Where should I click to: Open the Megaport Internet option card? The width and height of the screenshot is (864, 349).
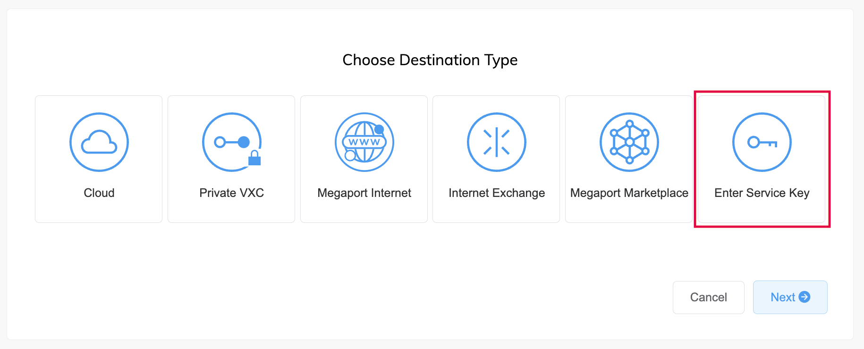click(364, 159)
